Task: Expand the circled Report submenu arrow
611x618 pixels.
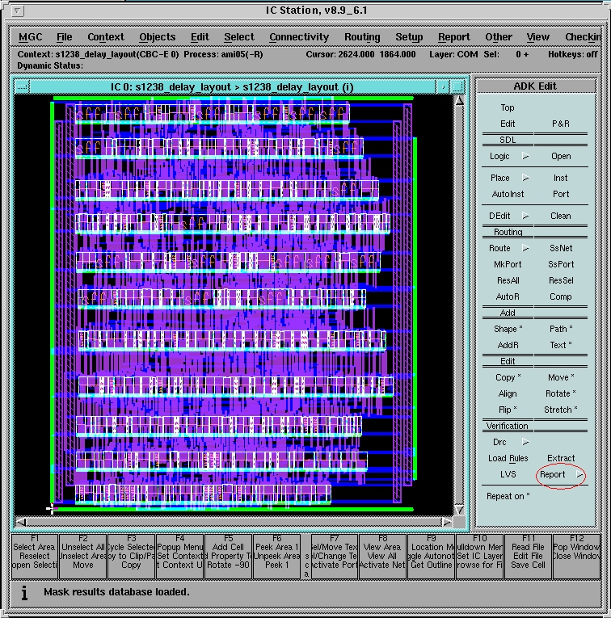Action: [x=579, y=475]
